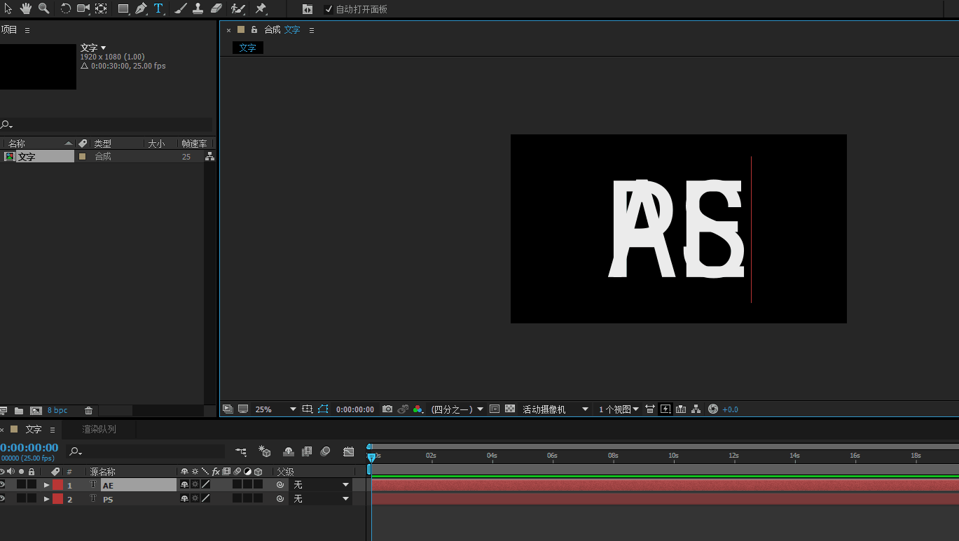The width and height of the screenshot is (959, 541).
Task: Toggle the viewer lock icon beside 合成 文字
Action: (254, 29)
